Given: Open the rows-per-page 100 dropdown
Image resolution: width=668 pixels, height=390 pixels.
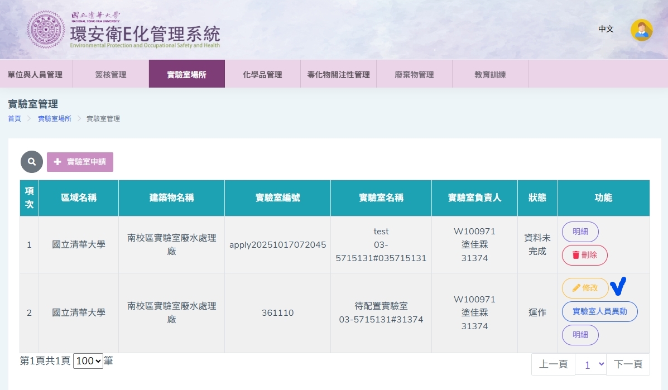Looking at the screenshot, I should pyautogui.click(x=88, y=361).
